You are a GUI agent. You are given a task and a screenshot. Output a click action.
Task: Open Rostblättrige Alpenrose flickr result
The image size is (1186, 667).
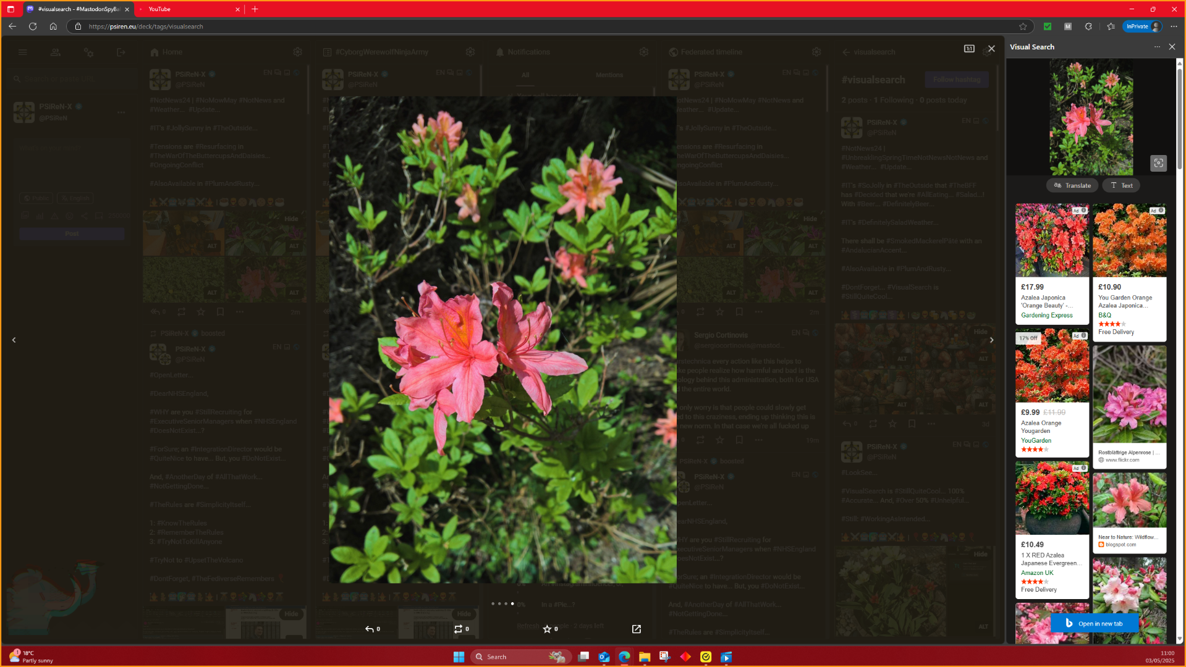pyautogui.click(x=1129, y=406)
